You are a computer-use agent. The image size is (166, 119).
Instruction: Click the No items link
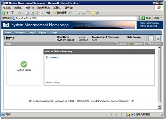tap(54, 58)
